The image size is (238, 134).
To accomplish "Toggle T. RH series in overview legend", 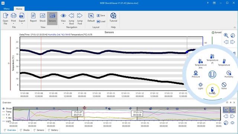I will (7, 118).
